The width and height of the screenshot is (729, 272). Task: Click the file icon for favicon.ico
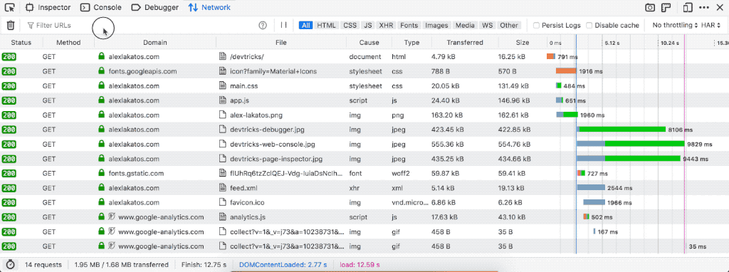coord(222,202)
